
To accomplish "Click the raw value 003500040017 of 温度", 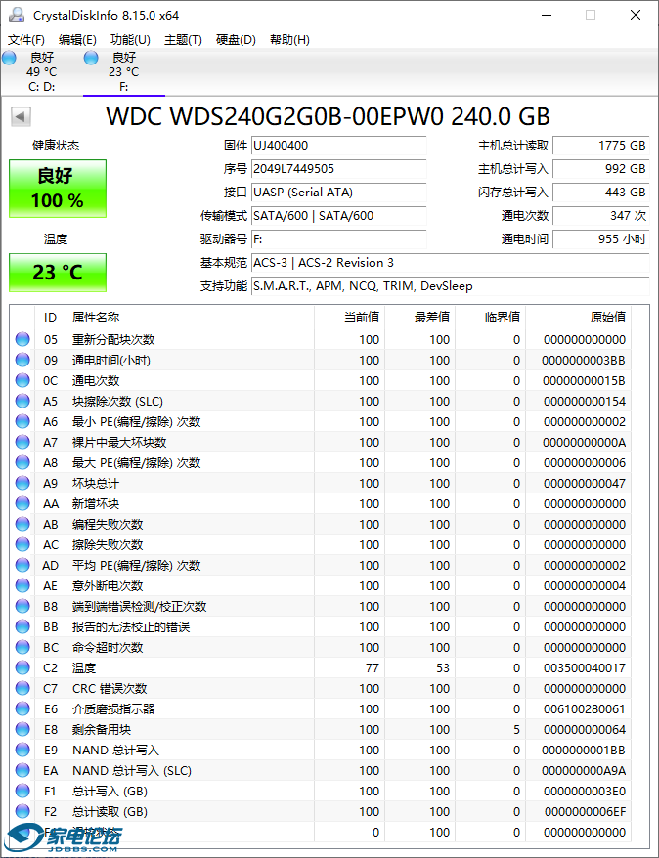I will [585, 668].
